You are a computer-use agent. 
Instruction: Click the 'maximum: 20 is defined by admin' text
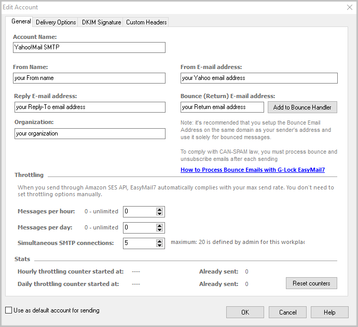(x=238, y=242)
